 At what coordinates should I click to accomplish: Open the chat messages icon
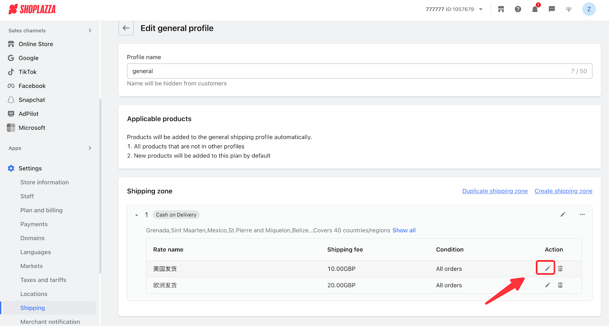point(552,10)
